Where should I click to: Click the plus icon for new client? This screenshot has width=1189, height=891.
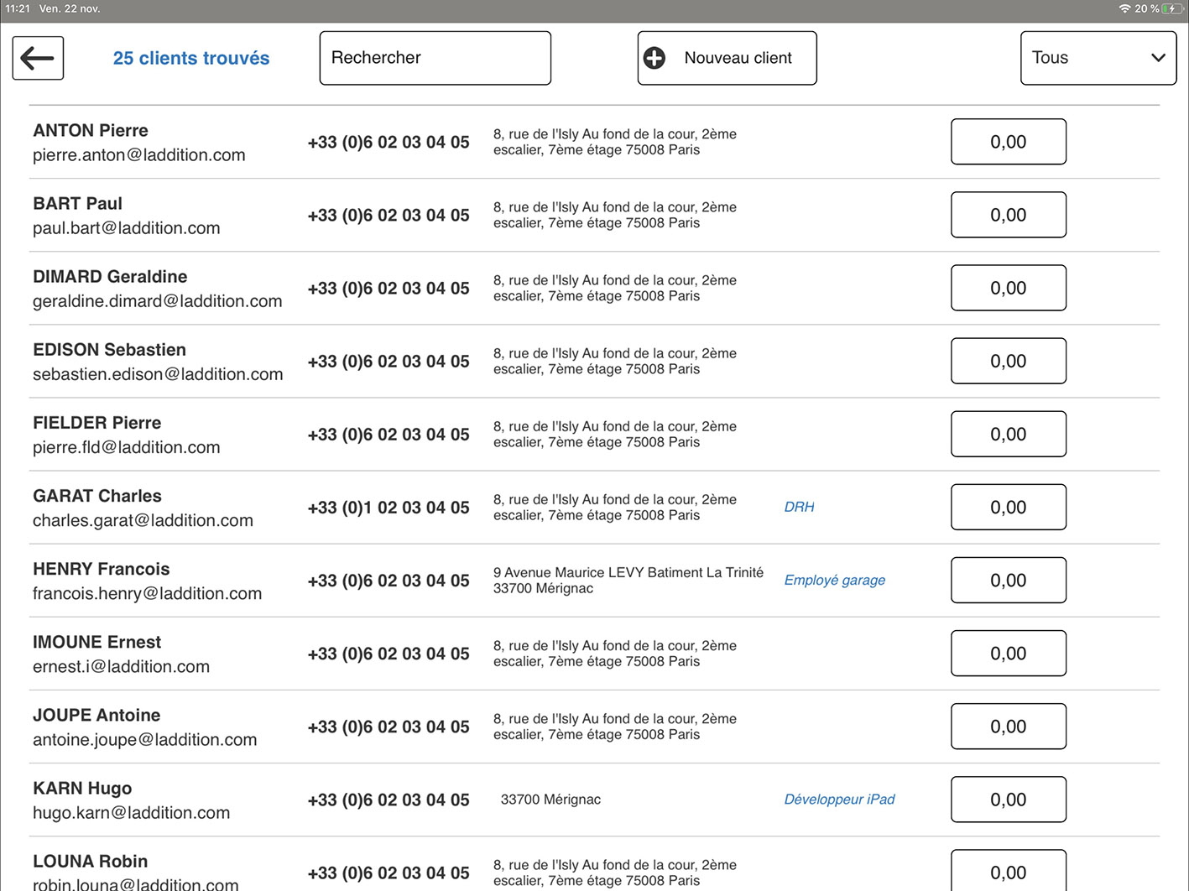pos(654,58)
